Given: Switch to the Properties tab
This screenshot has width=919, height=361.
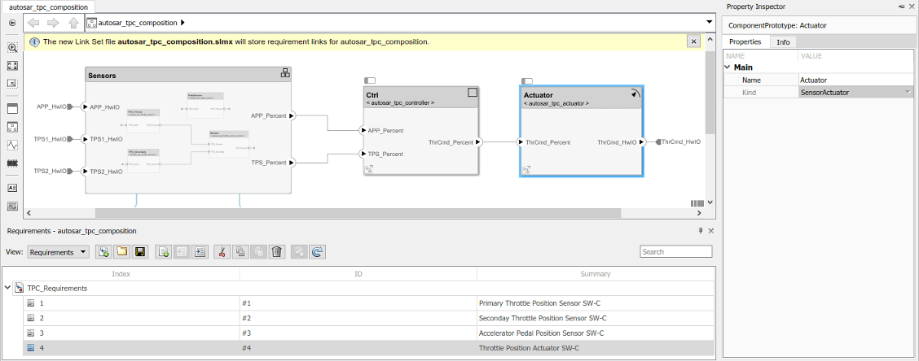Looking at the screenshot, I should pos(745,41).
